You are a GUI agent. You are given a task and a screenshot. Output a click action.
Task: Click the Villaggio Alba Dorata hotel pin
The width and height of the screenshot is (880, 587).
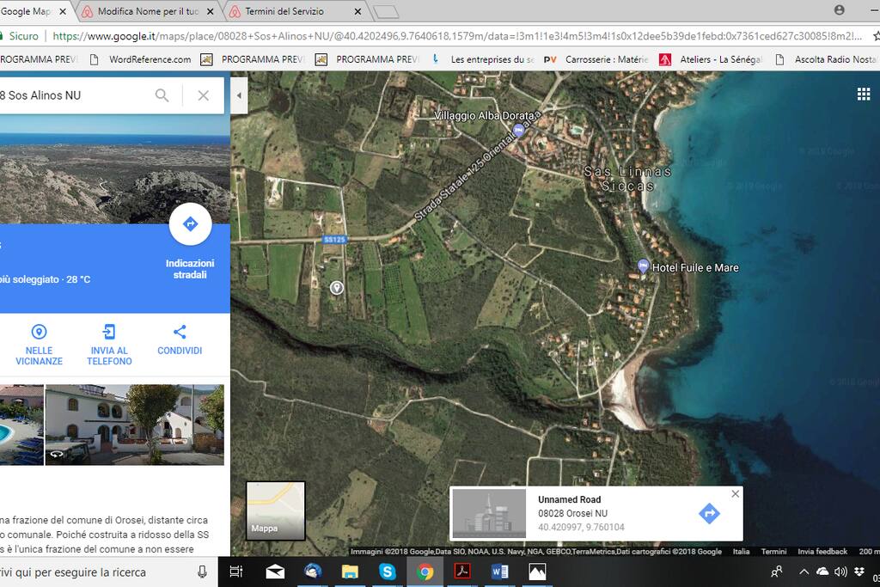click(519, 131)
